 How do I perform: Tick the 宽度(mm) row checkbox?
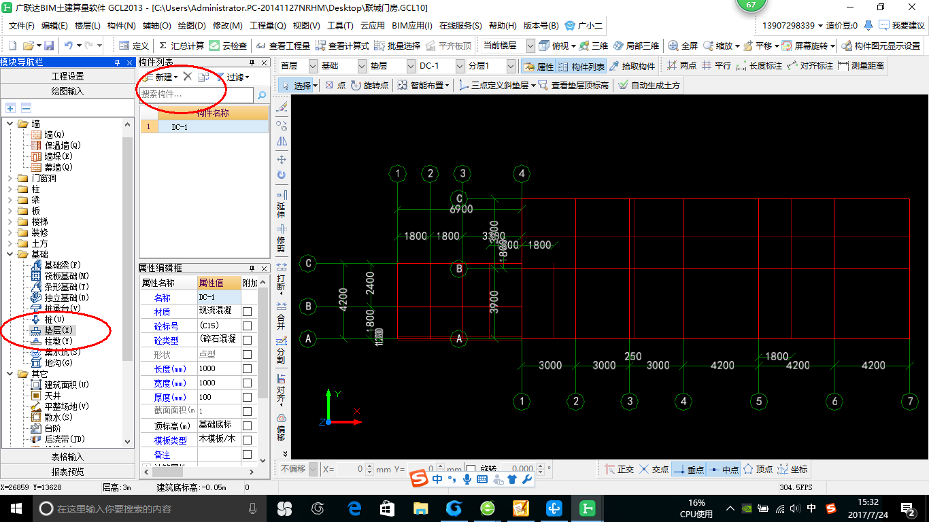(248, 383)
